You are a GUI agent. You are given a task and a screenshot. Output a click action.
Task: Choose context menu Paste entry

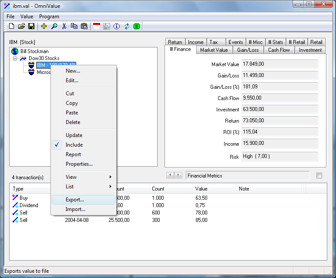tap(84, 113)
